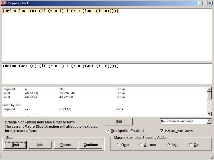Click the lower pane defun fact code

pyautogui.click(x=60, y=66)
